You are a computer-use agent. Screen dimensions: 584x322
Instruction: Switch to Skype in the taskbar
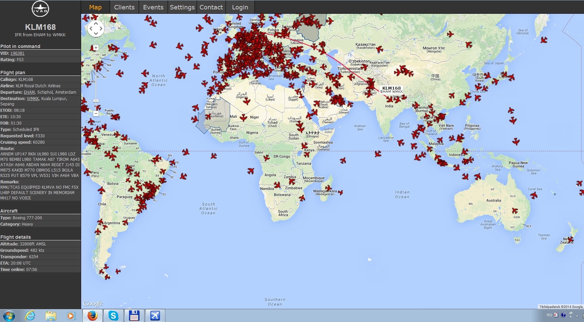coord(113,316)
